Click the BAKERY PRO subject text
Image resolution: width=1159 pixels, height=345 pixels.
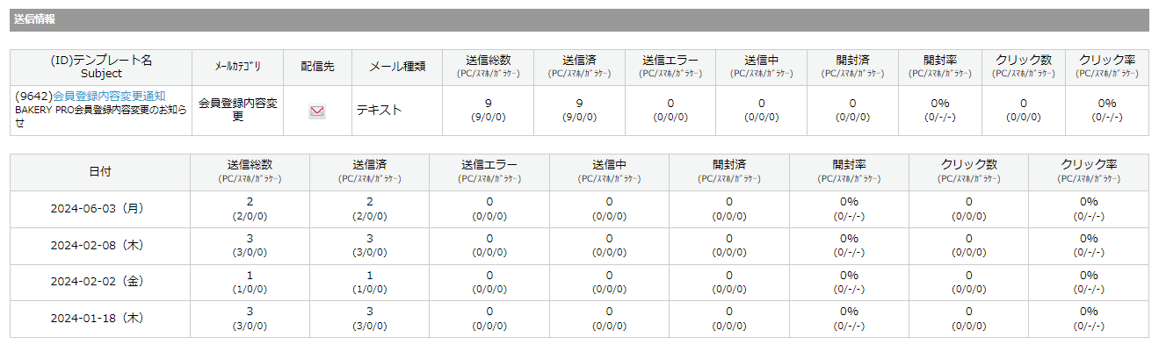click(x=101, y=117)
